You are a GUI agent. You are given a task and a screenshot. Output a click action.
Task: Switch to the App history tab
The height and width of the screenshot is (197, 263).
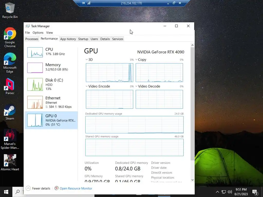pyautogui.click(x=68, y=39)
